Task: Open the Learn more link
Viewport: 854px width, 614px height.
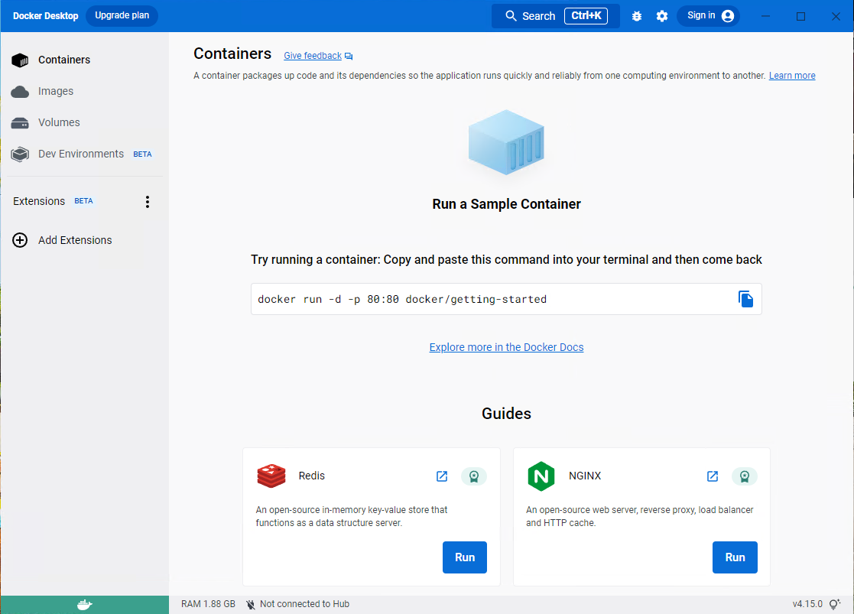Action: (x=792, y=76)
